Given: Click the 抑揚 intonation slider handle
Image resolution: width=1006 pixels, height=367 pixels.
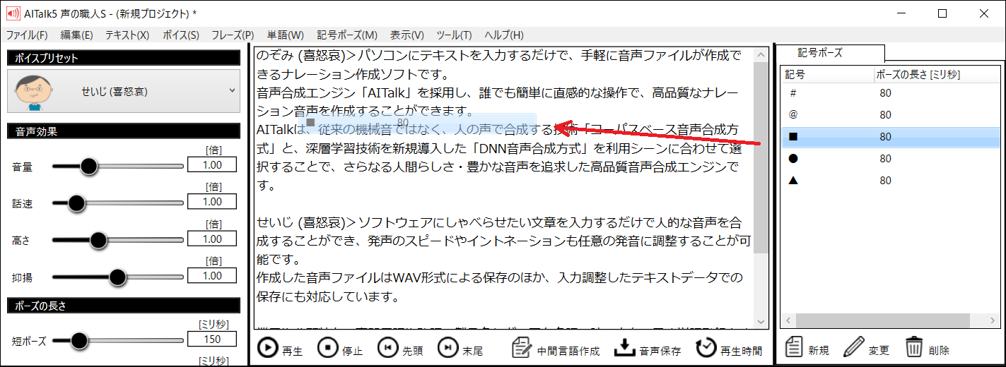Looking at the screenshot, I should tap(117, 277).
